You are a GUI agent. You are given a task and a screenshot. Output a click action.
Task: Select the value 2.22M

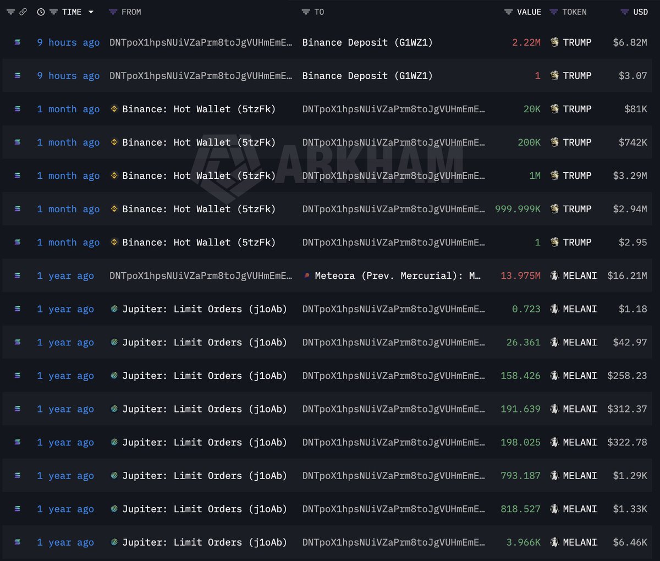click(x=526, y=42)
